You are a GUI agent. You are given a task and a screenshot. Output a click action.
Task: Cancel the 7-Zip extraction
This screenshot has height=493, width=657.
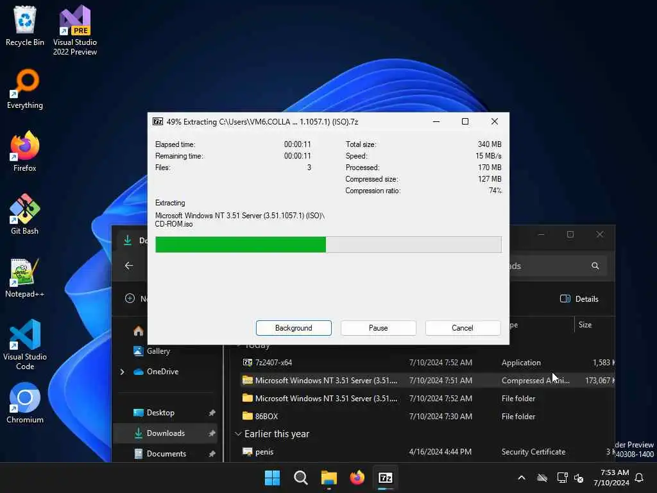pos(463,328)
